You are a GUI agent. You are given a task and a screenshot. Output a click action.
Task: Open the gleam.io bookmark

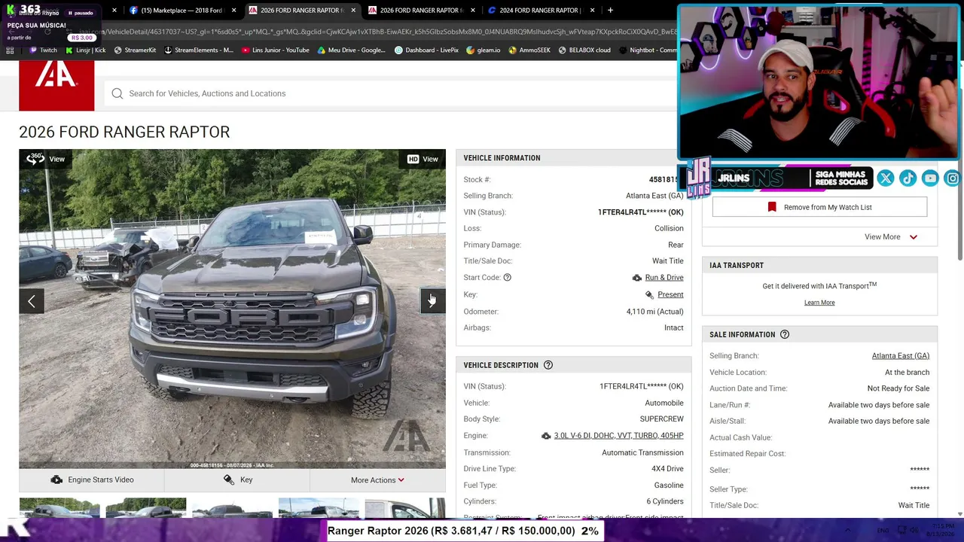click(484, 50)
